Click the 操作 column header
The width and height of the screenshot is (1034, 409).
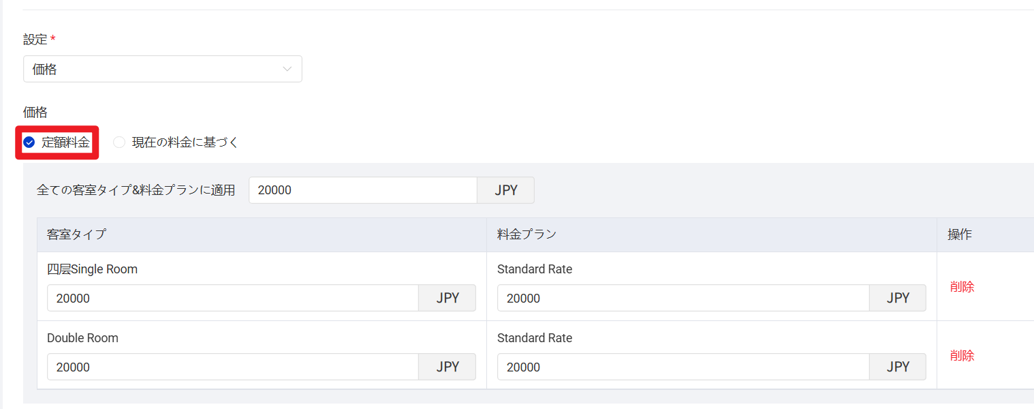(x=959, y=234)
